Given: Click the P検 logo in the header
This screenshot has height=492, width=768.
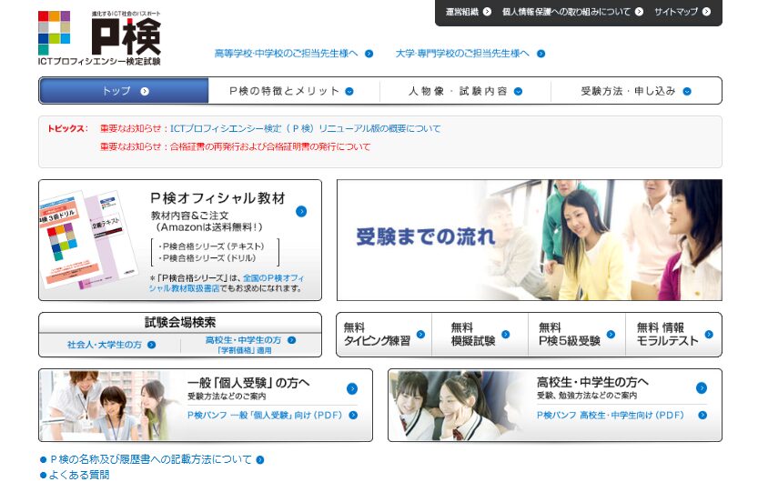Looking at the screenshot, I should click(99, 38).
